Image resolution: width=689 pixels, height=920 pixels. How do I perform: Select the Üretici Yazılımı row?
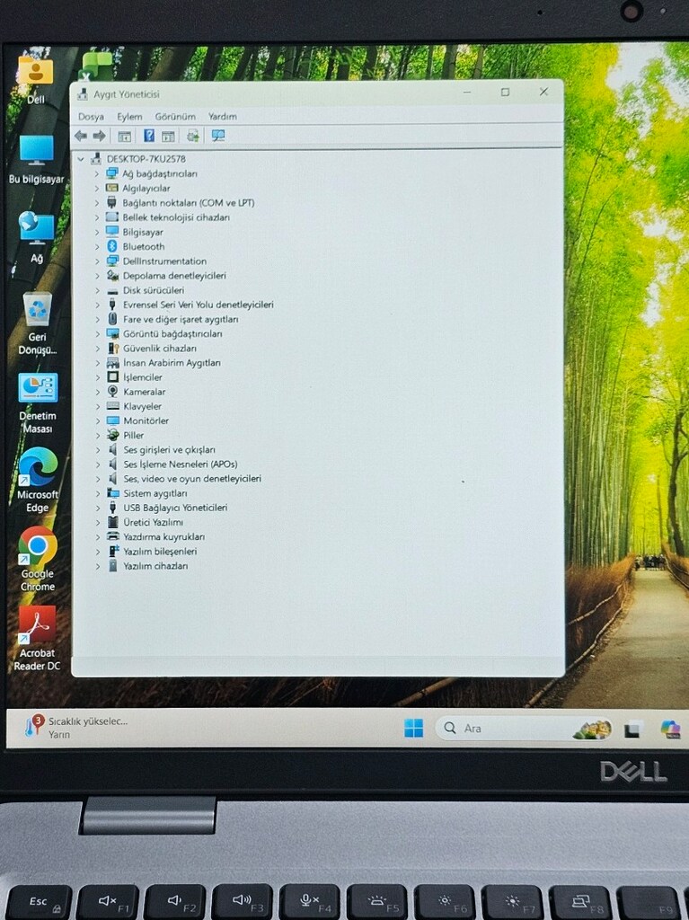tap(153, 522)
